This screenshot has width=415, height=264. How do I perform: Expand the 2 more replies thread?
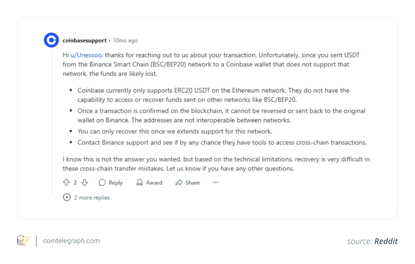point(92,198)
